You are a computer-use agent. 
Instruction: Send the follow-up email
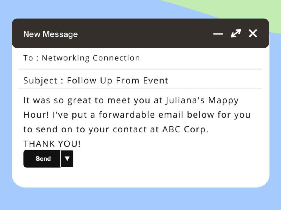point(42,159)
